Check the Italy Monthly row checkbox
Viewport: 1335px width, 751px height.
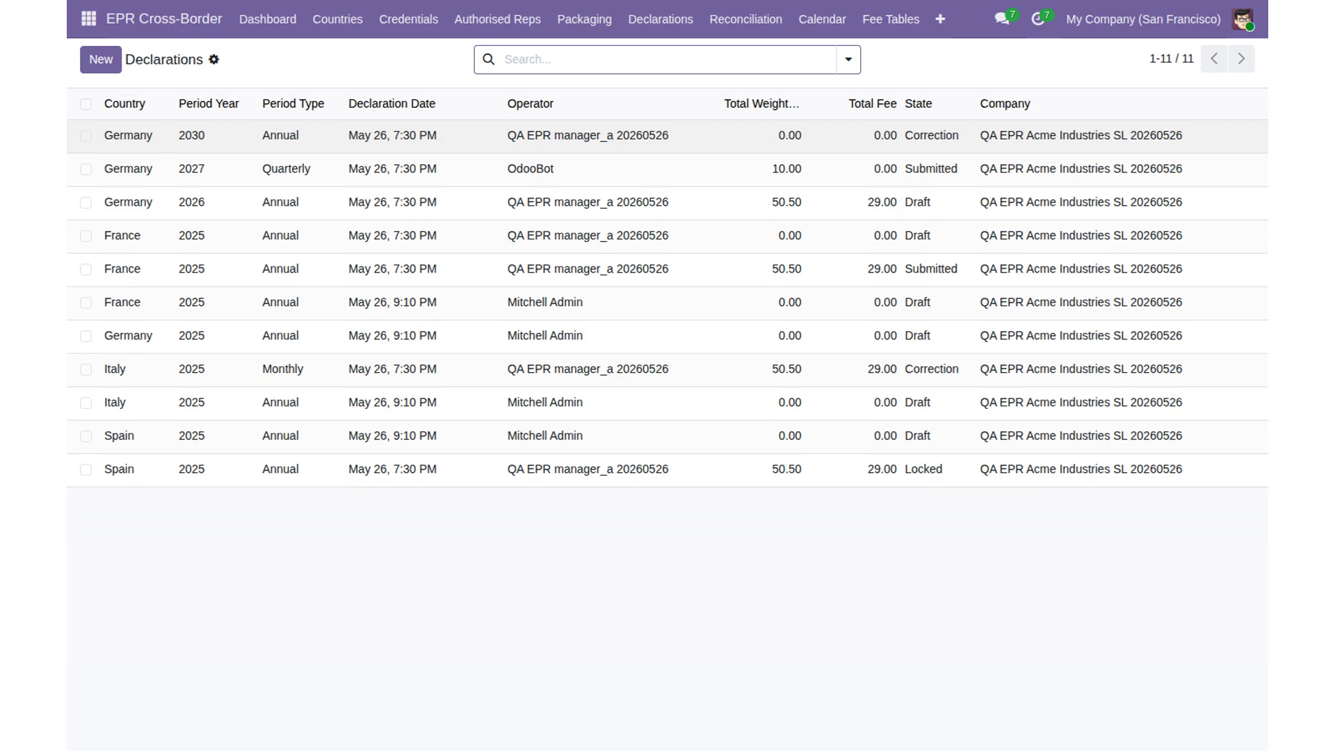tap(86, 370)
